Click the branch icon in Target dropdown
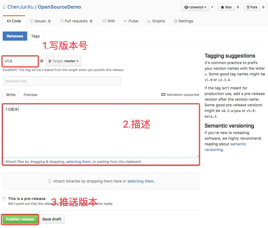The height and width of the screenshot is (228, 268). coord(50,61)
